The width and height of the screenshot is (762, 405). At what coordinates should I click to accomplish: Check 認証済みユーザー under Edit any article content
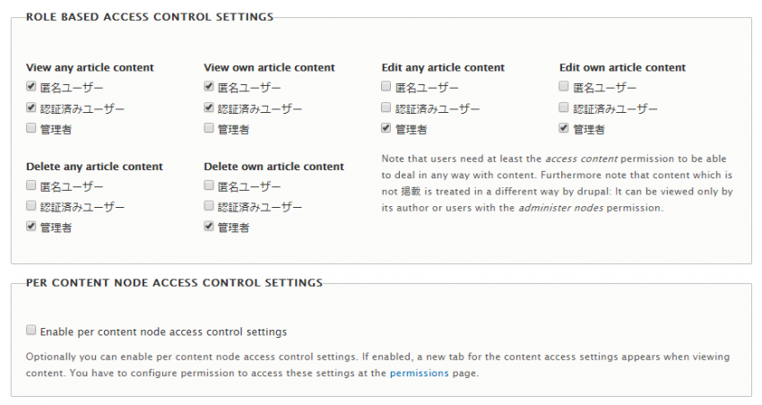[386, 108]
